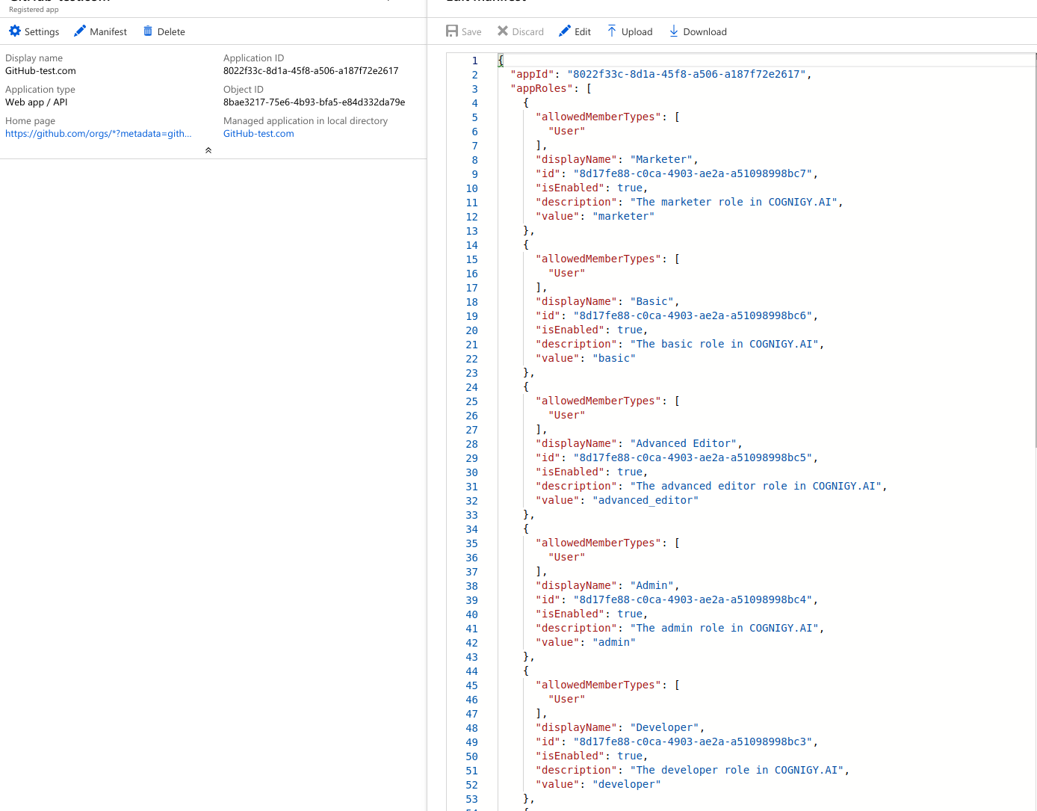The image size is (1037, 811).
Task: Click the advanced editor role description string
Action: pos(755,486)
